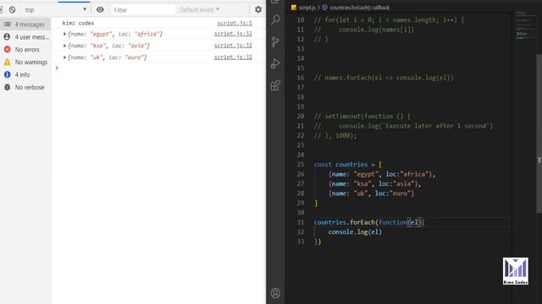Click line number 25 in gutter
Screen dimensions: 542x304
tap(301, 165)
